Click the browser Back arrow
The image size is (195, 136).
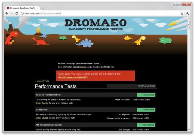pos(7,14)
